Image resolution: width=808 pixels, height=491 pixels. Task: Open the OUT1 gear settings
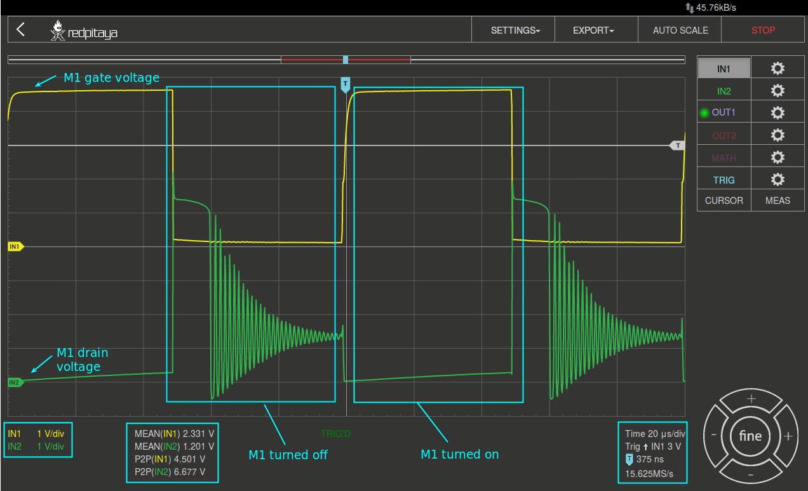(778, 112)
